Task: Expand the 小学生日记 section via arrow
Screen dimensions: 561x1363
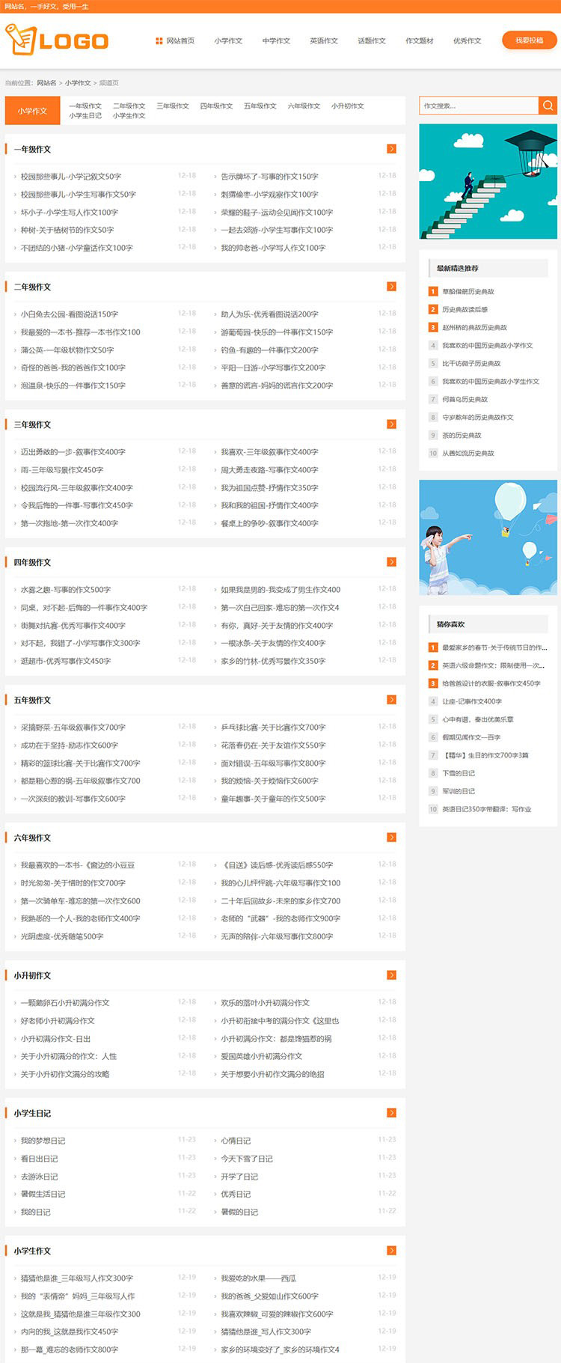Action: point(391,1113)
